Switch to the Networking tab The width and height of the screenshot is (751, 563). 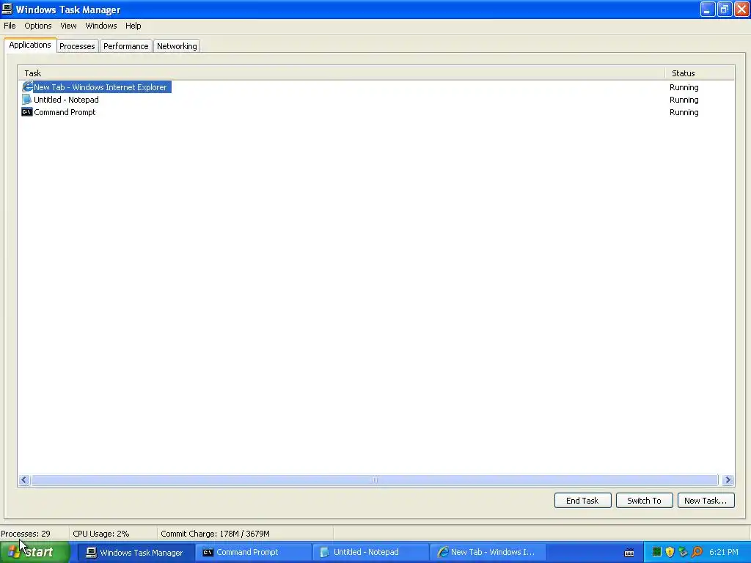(177, 46)
